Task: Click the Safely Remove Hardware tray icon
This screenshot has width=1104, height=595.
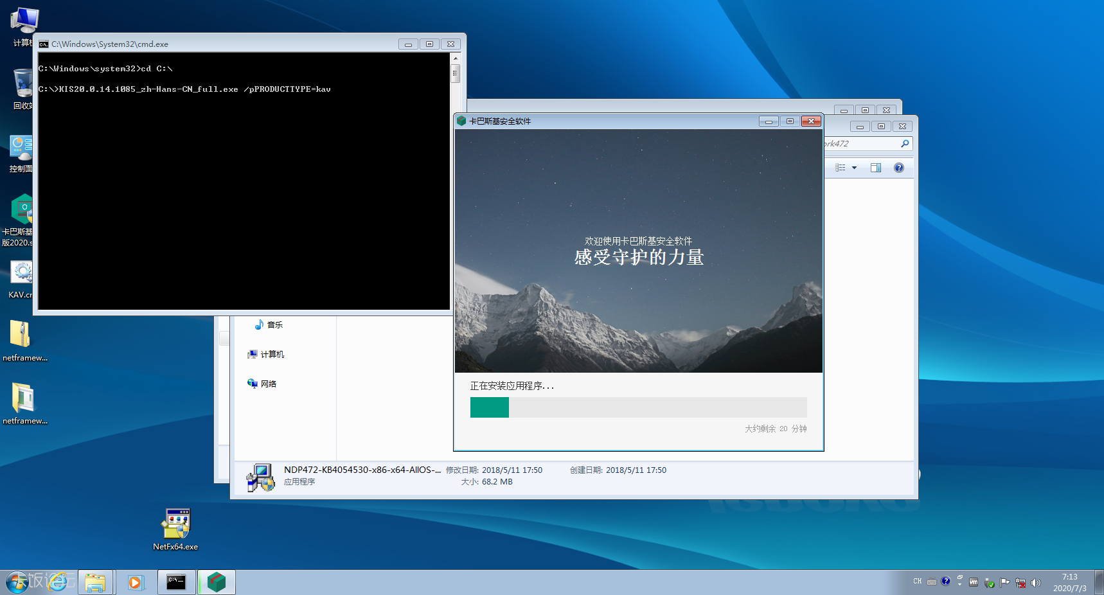Action: [990, 583]
